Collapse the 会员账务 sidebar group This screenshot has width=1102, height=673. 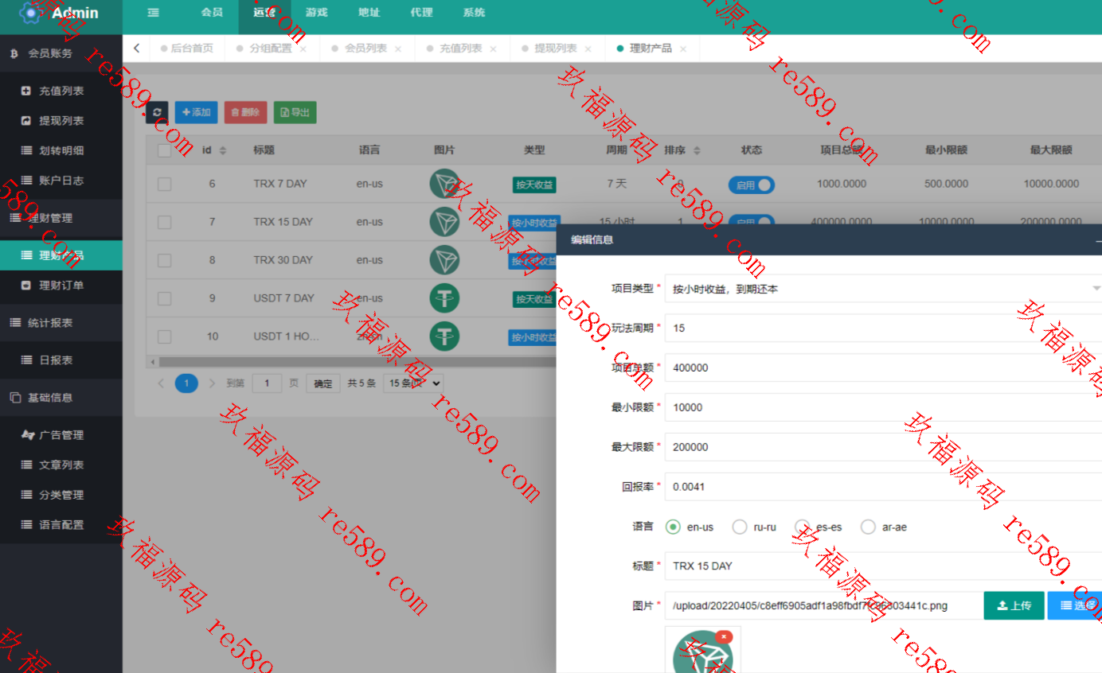point(61,53)
